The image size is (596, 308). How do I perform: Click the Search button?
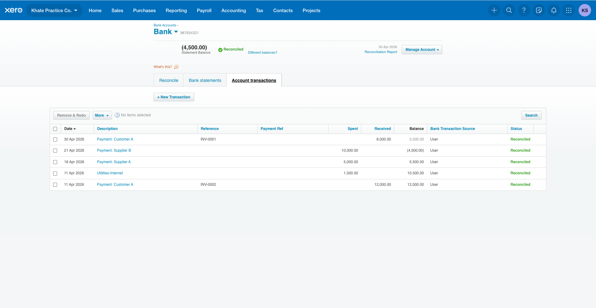531,115
